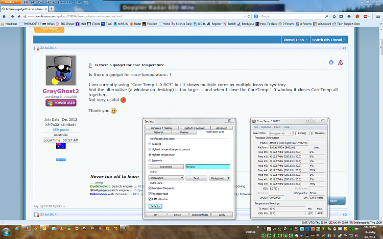Open the Tech Support Core bookmark
Image resolution: width=383 pixels, height=239 pixels.
(346, 24)
